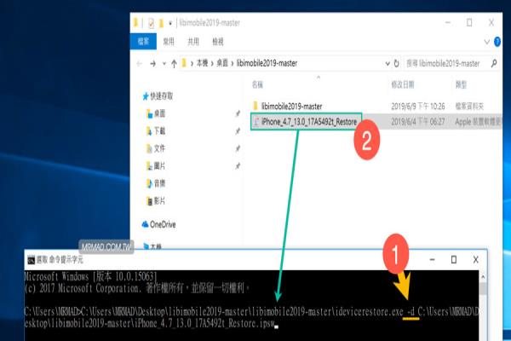Open OneDrive in the navigation pane
This screenshot has width=511, height=341.
(x=158, y=224)
